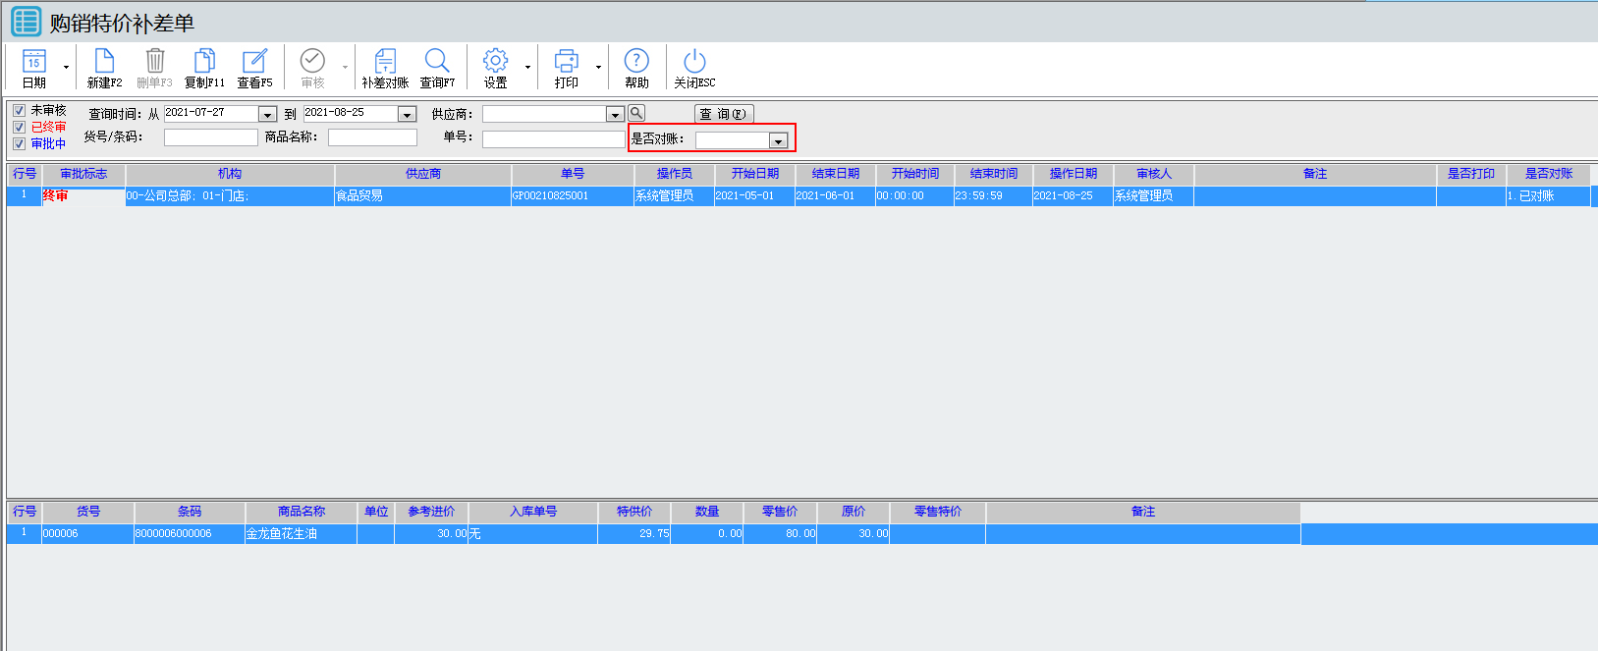Toggle the 审批中 checkbox
Screen dimensions: 1598x651
pyautogui.click(x=19, y=144)
